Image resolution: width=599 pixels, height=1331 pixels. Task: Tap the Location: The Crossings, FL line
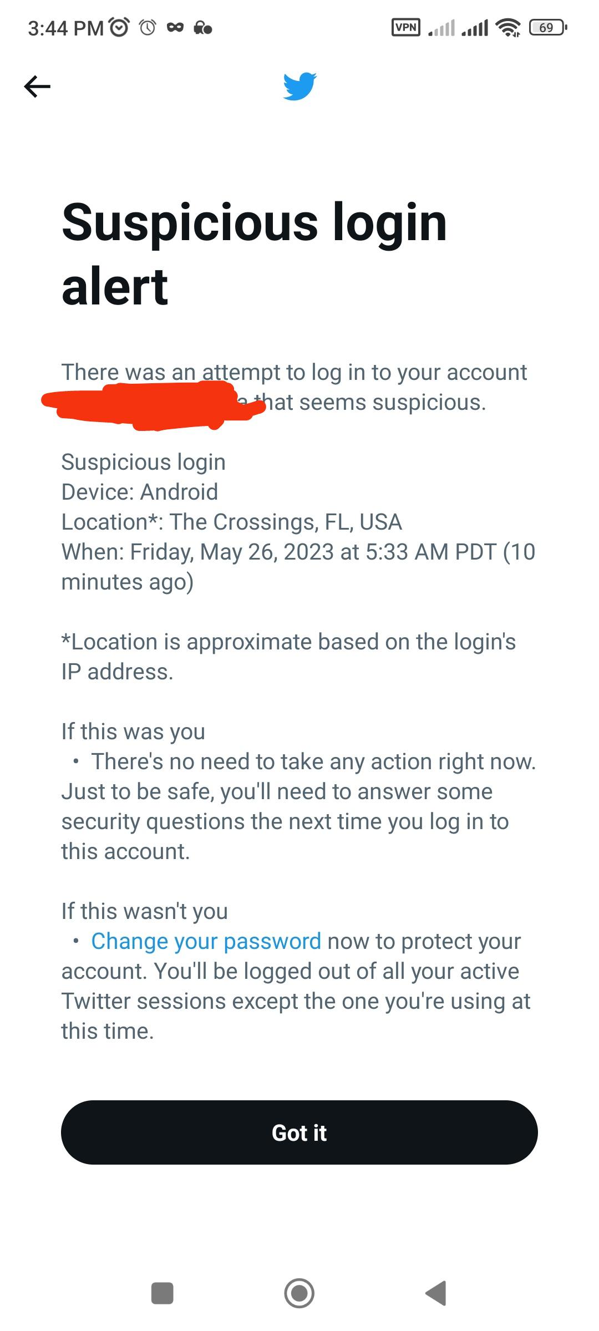[x=231, y=522]
